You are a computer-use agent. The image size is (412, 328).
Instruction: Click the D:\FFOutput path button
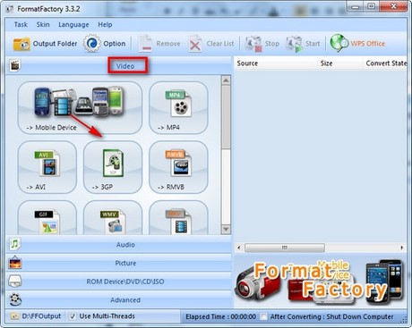pyautogui.click(x=36, y=316)
